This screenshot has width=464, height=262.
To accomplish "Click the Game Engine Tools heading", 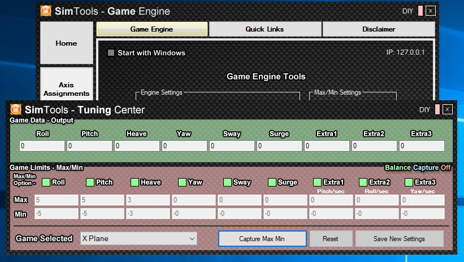I will (266, 77).
